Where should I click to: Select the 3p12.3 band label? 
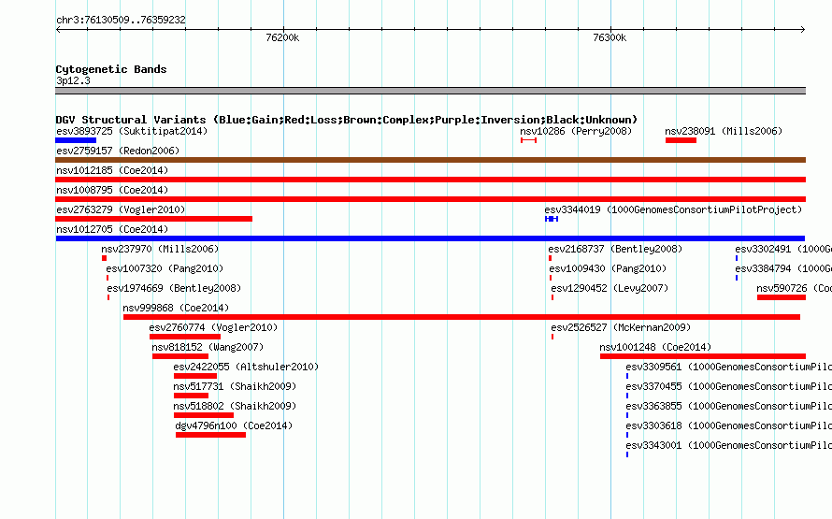point(73,80)
